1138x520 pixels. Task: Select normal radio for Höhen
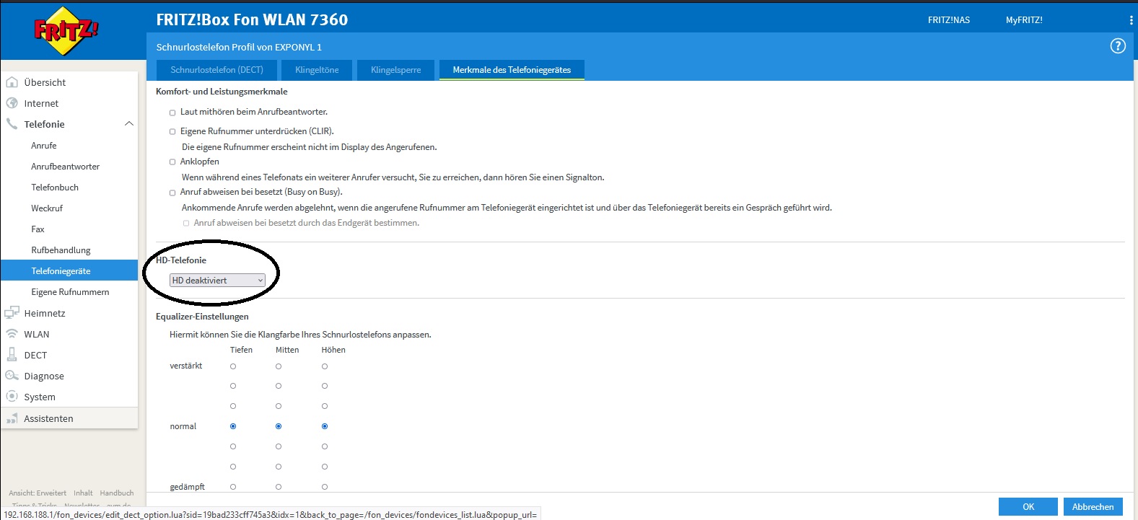point(325,426)
